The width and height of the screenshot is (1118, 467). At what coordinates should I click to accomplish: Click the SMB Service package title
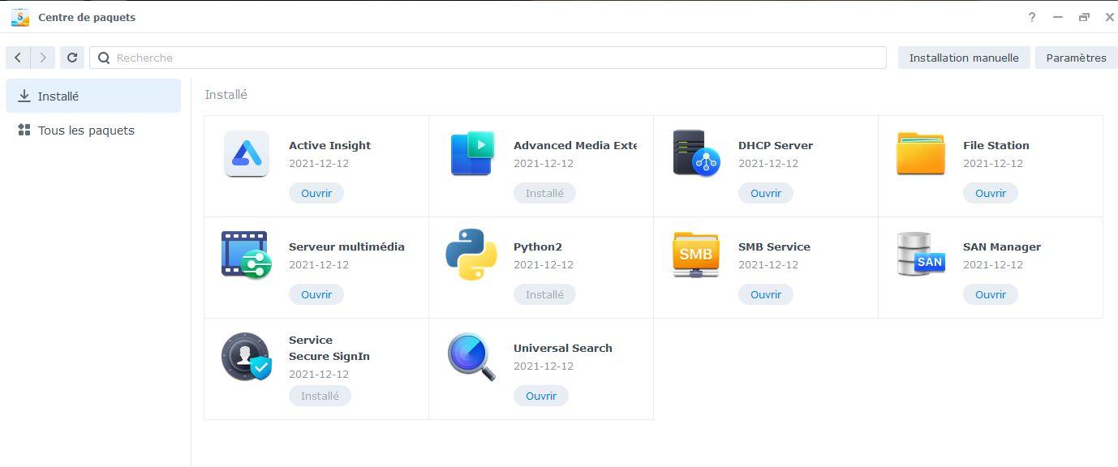click(774, 246)
